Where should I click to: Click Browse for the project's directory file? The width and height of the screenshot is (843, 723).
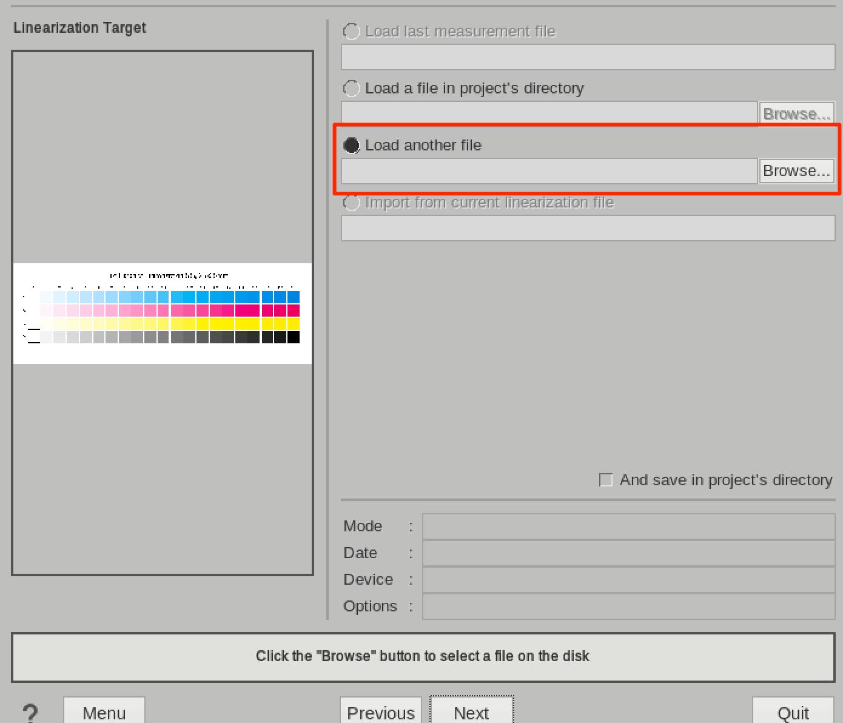coord(796,114)
